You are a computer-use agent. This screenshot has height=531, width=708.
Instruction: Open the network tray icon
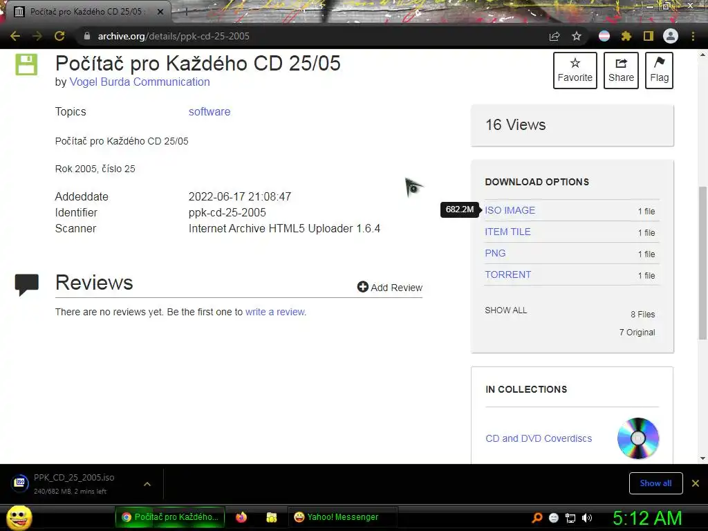pos(570,518)
